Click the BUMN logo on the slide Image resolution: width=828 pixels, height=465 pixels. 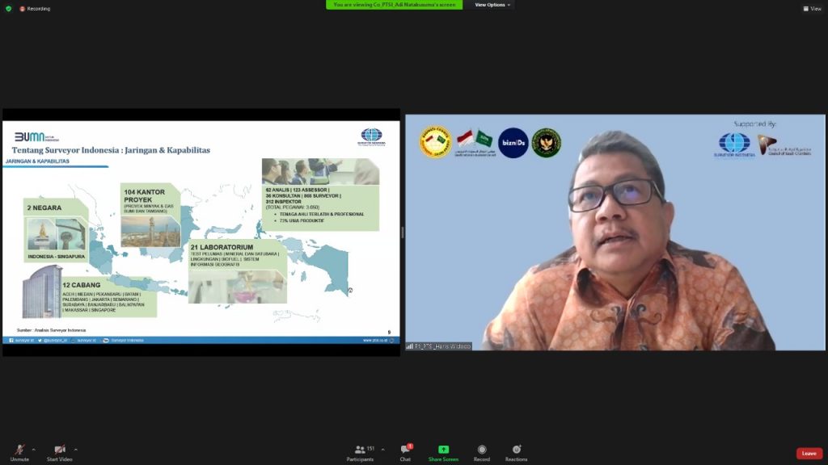(36, 137)
